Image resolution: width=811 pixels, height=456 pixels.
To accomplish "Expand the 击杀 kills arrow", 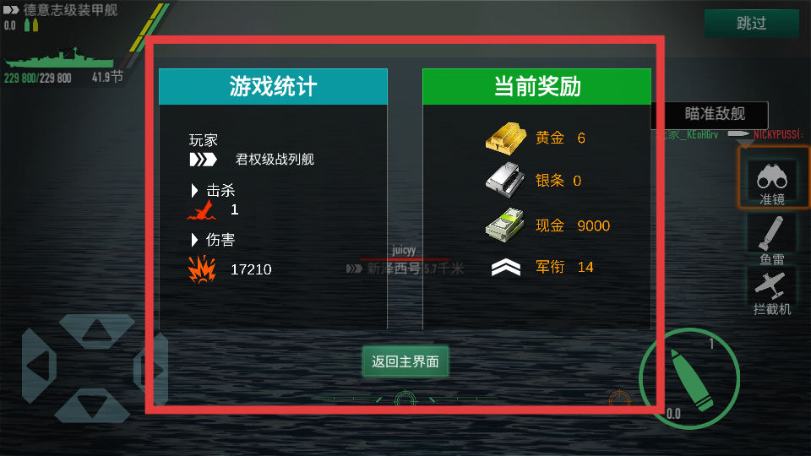I will coord(194,191).
